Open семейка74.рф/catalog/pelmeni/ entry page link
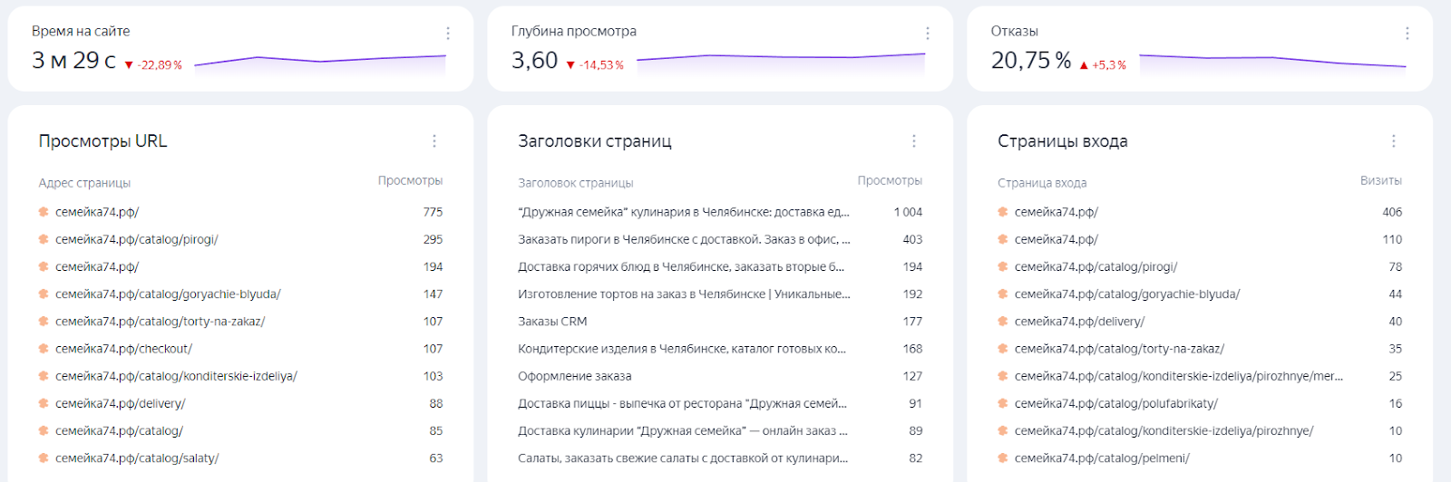 [1102, 458]
